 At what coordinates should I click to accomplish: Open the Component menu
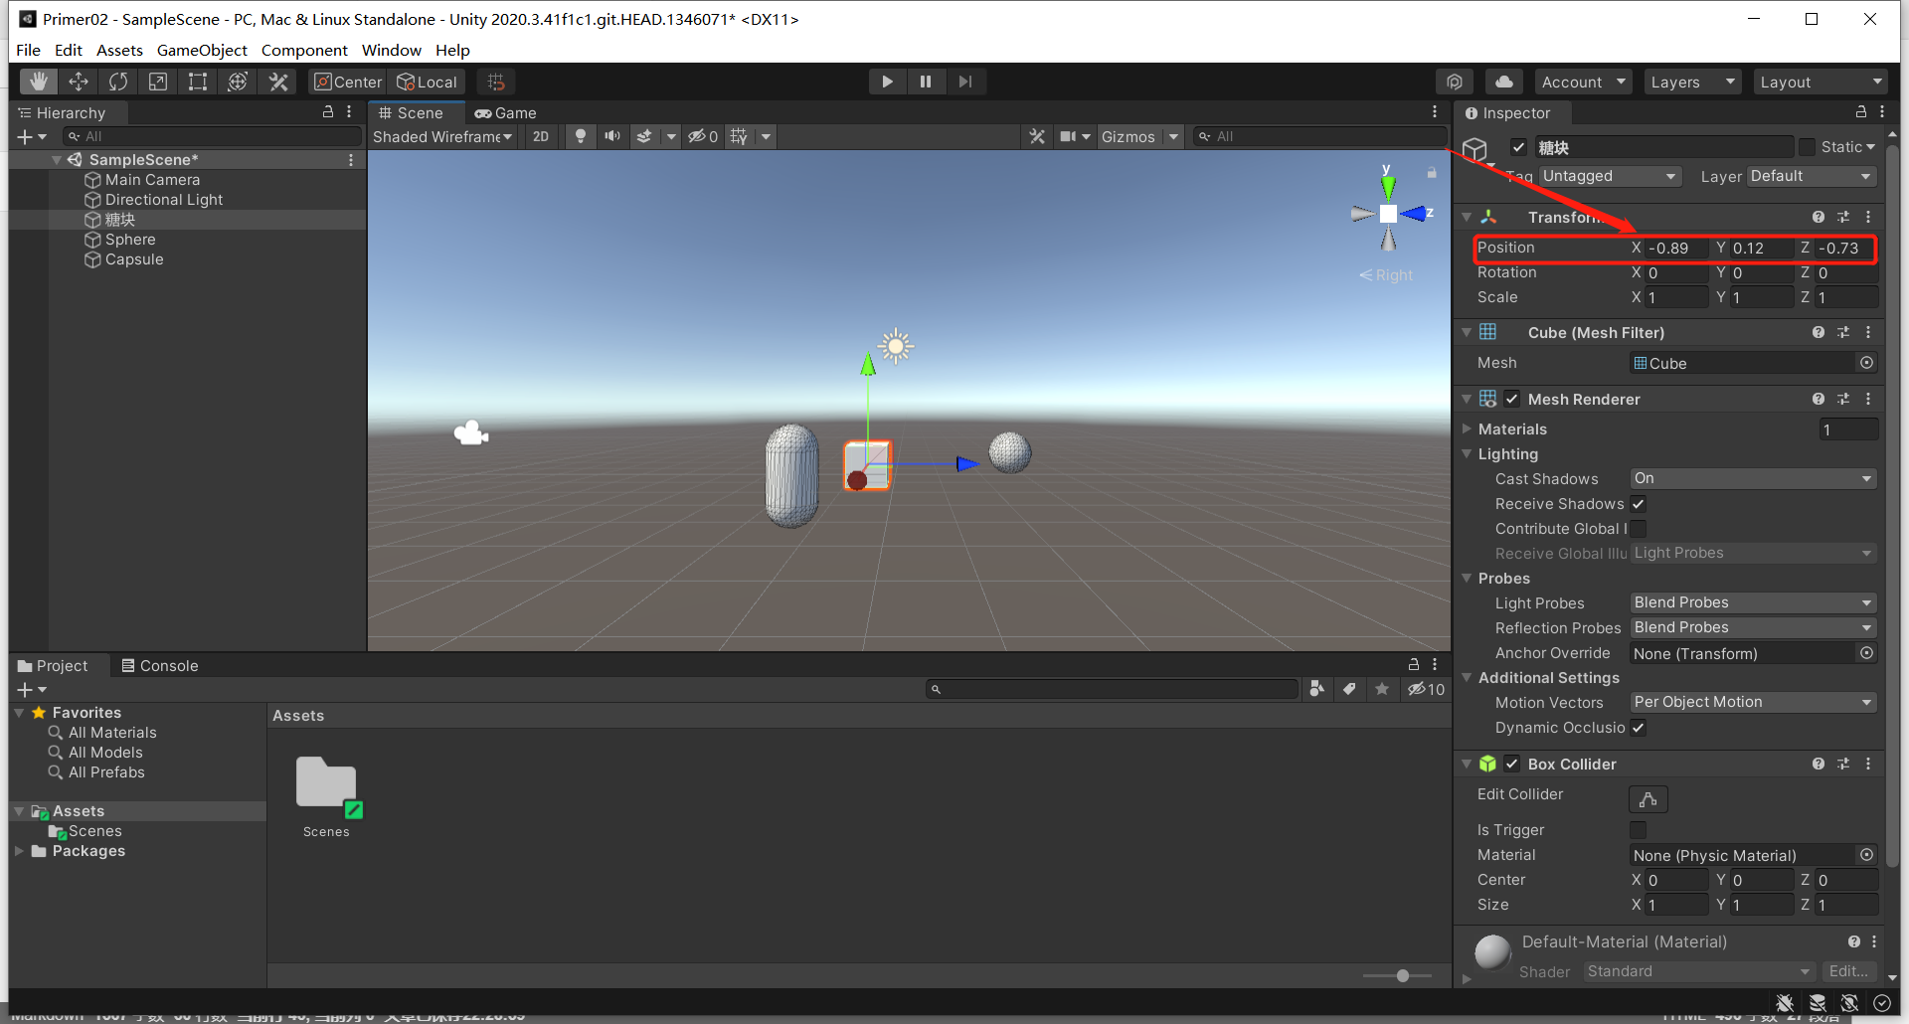click(x=304, y=50)
